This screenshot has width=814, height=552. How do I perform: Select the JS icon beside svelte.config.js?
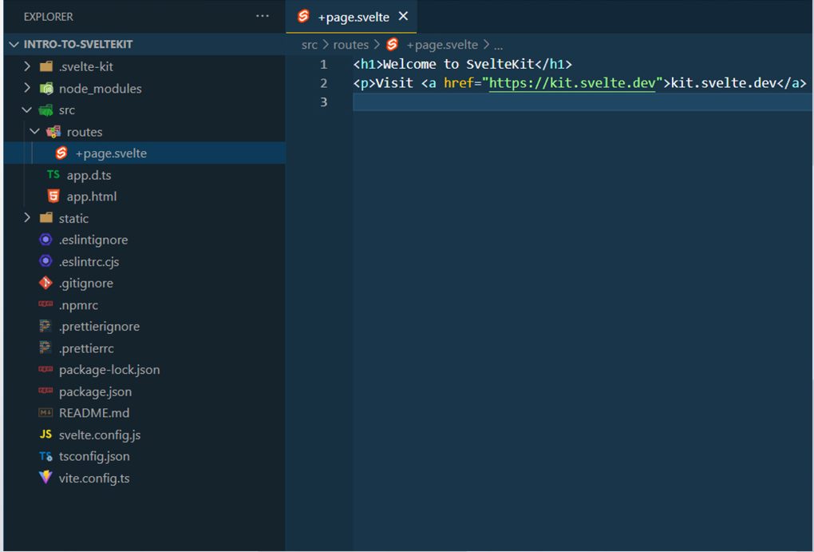[x=46, y=434]
